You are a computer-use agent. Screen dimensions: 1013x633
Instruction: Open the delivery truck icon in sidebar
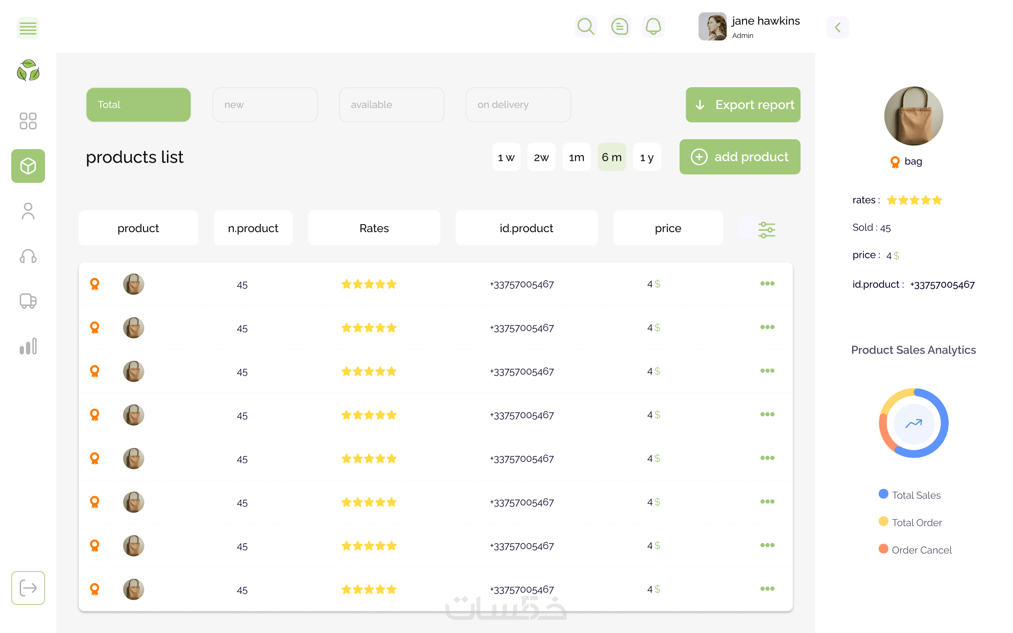pos(28,301)
